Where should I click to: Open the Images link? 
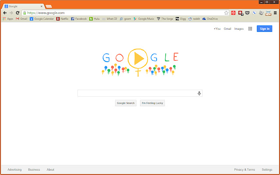[x=239, y=29]
